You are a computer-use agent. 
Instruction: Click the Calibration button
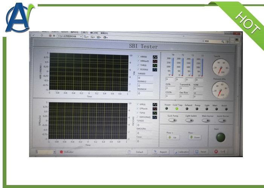pyautogui.click(x=182, y=152)
